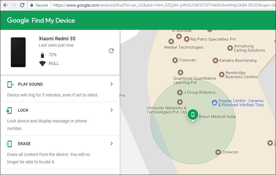Image resolution: width=276 pixels, height=175 pixels.
Task: Click the battery level icon
Action: (42, 55)
